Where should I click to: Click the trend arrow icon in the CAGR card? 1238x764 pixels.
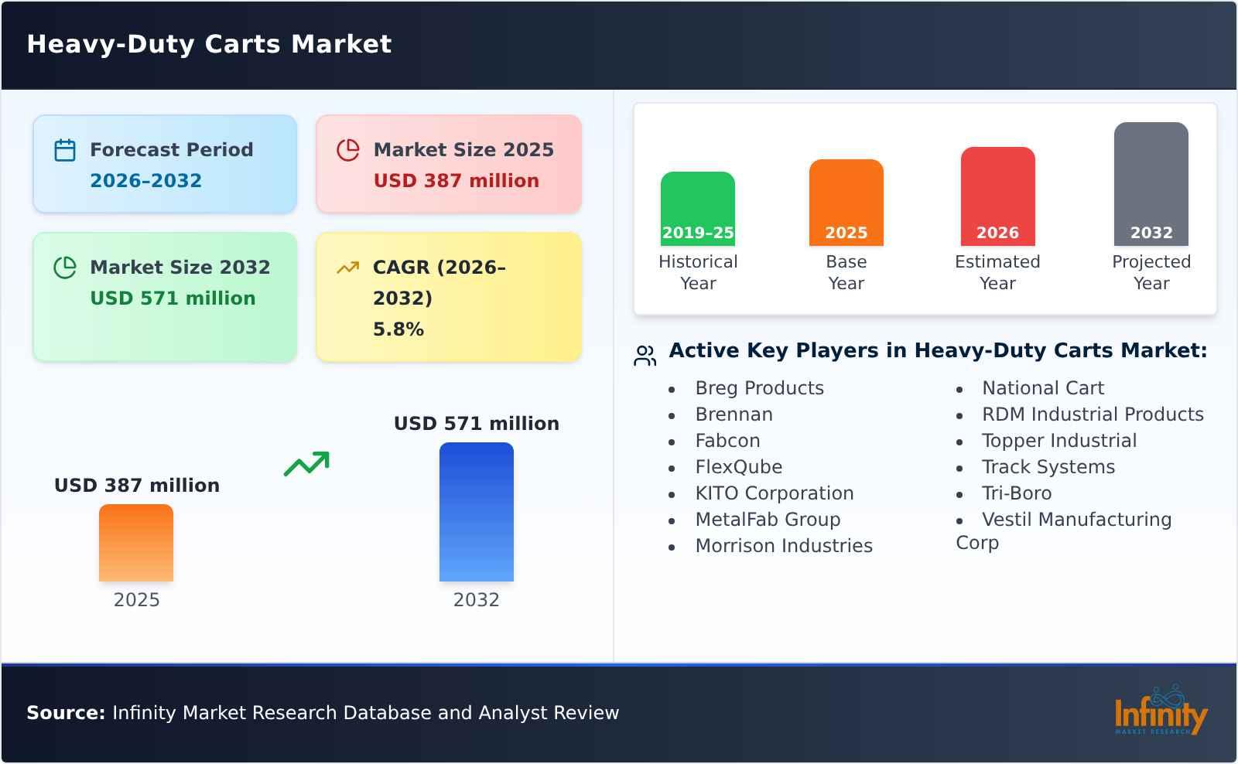pos(348,266)
